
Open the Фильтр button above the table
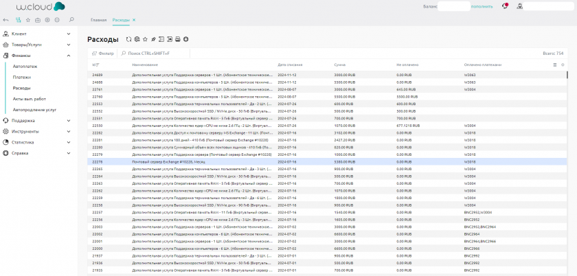click(x=103, y=53)
